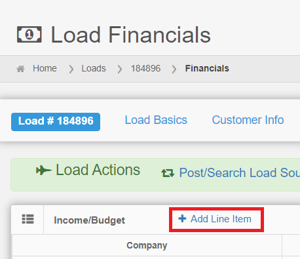Viewport: 300px width, 259px height.
Task: Go to Home in the breadcrumb
Action: [45, 68]
